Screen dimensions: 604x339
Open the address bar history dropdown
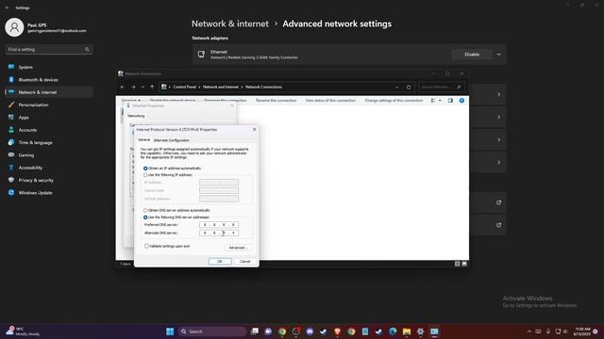(x=396, y=88)
